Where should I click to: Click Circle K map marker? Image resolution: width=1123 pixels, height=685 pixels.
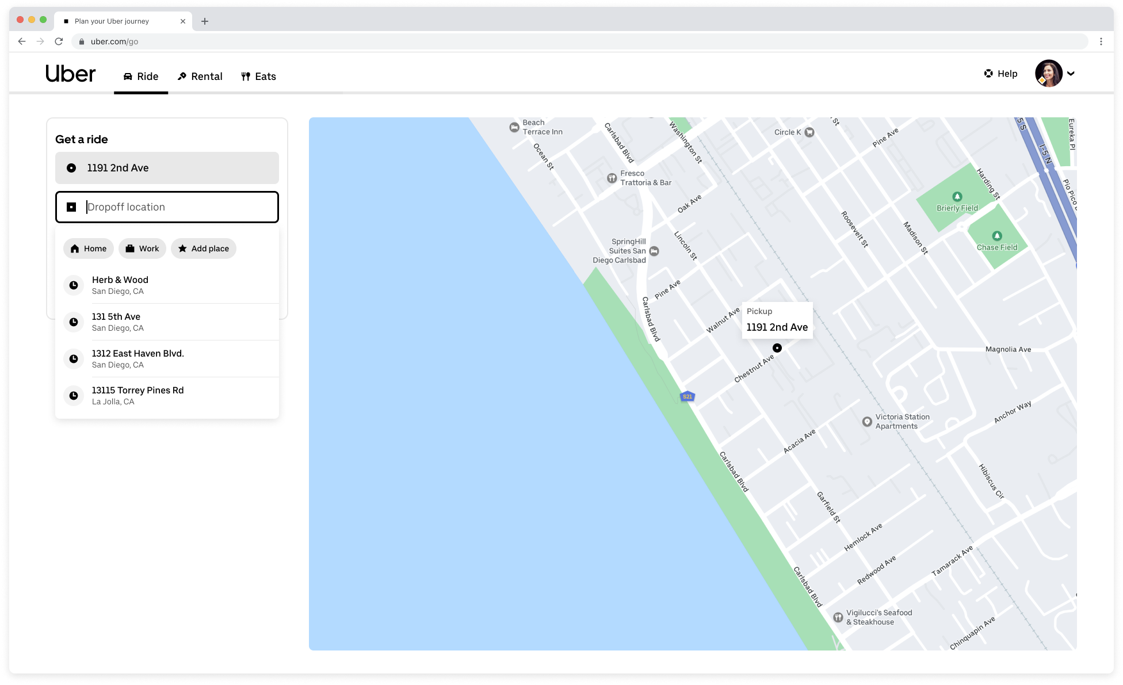[x=809, y=132]
